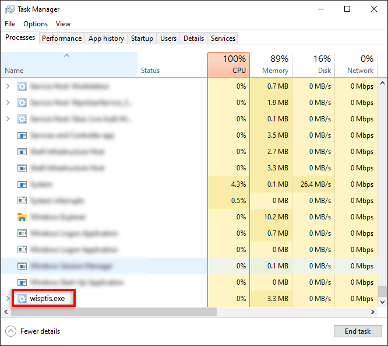Click the vertical scrollbar up arrow
Screen dimensions: 388x346
point(382,83)
